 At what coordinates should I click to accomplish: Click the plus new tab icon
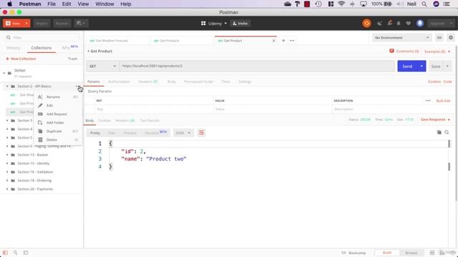coord(283,41)
